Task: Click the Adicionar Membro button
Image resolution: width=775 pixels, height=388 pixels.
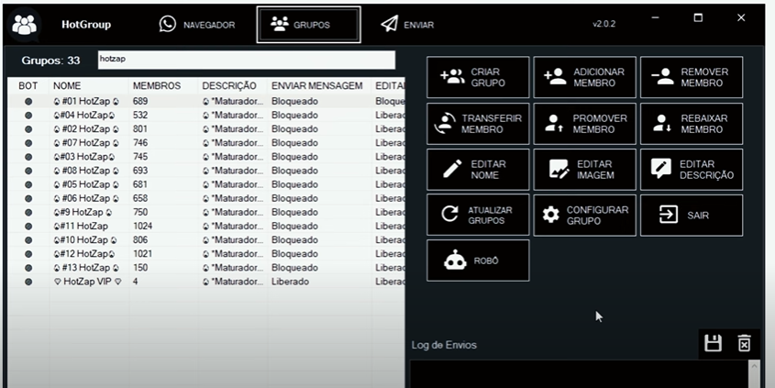Action: (585, 77)
